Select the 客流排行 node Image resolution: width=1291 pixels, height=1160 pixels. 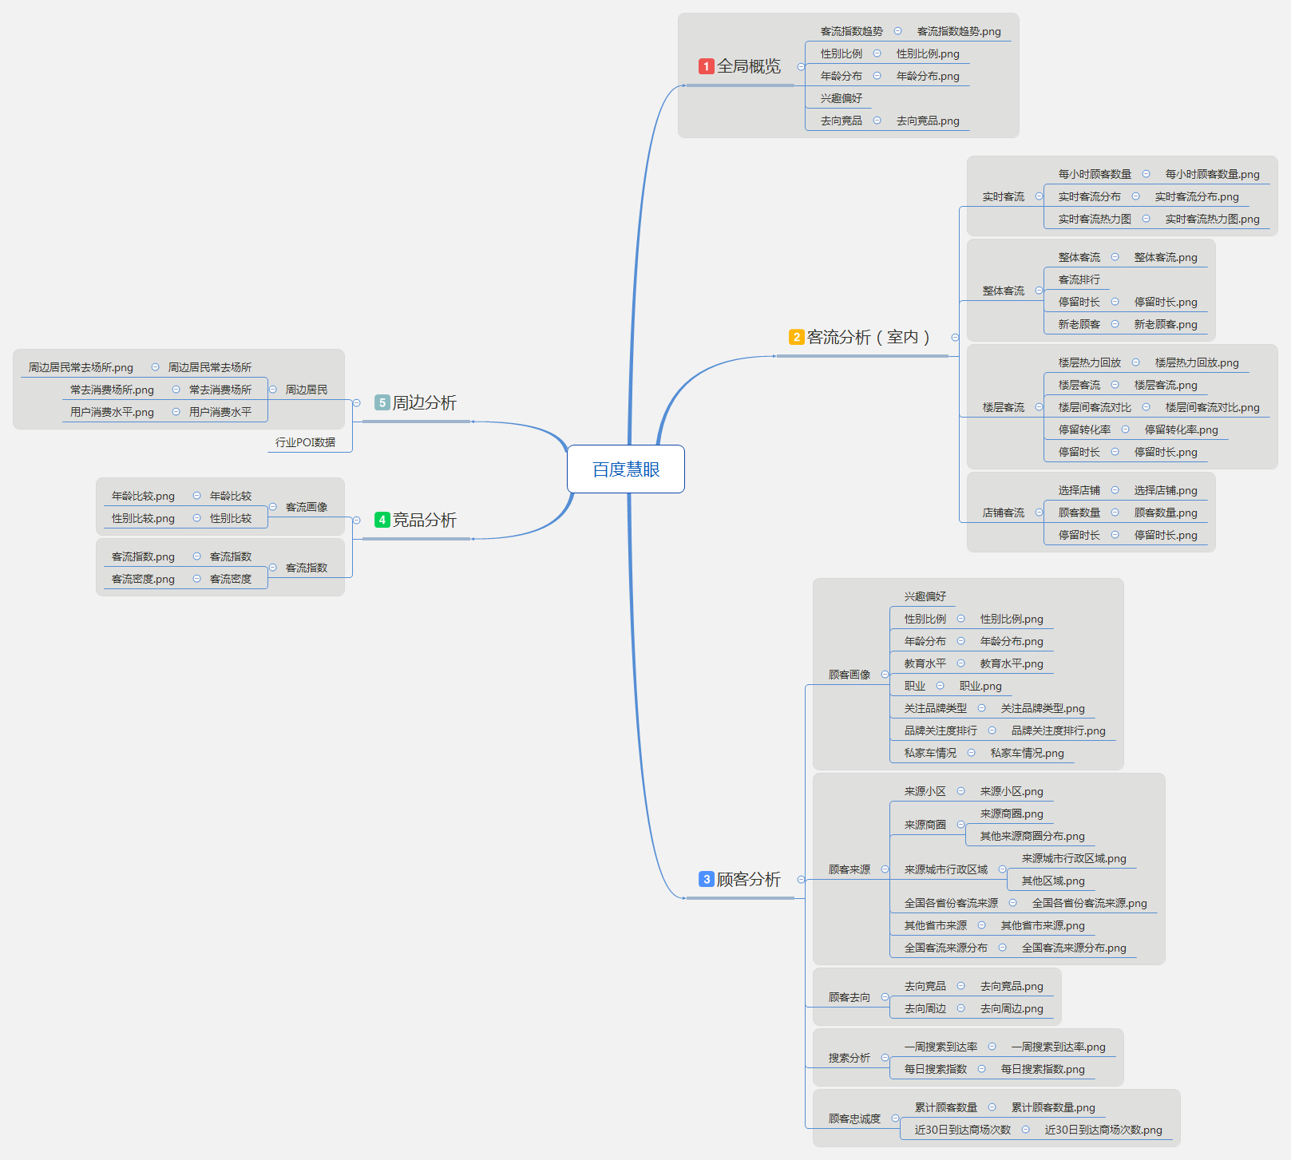(x=1079, y=279)
